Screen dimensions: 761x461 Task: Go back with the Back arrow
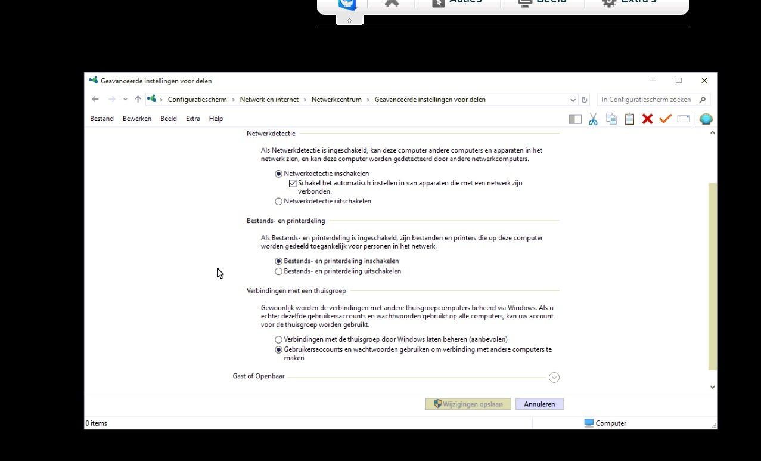(95, 100)
